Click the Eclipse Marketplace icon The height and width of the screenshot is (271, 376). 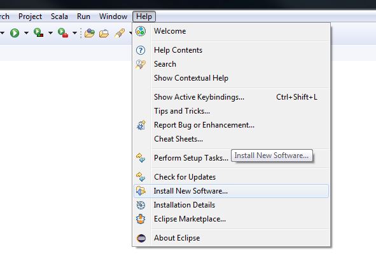click(x=141, y=219)
